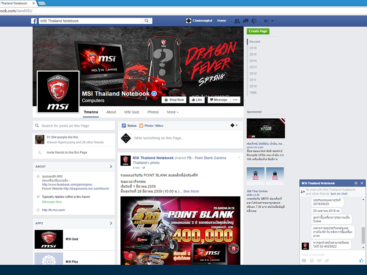
Task: Click the chat camera photo icon
Action: tap(304, 261)
